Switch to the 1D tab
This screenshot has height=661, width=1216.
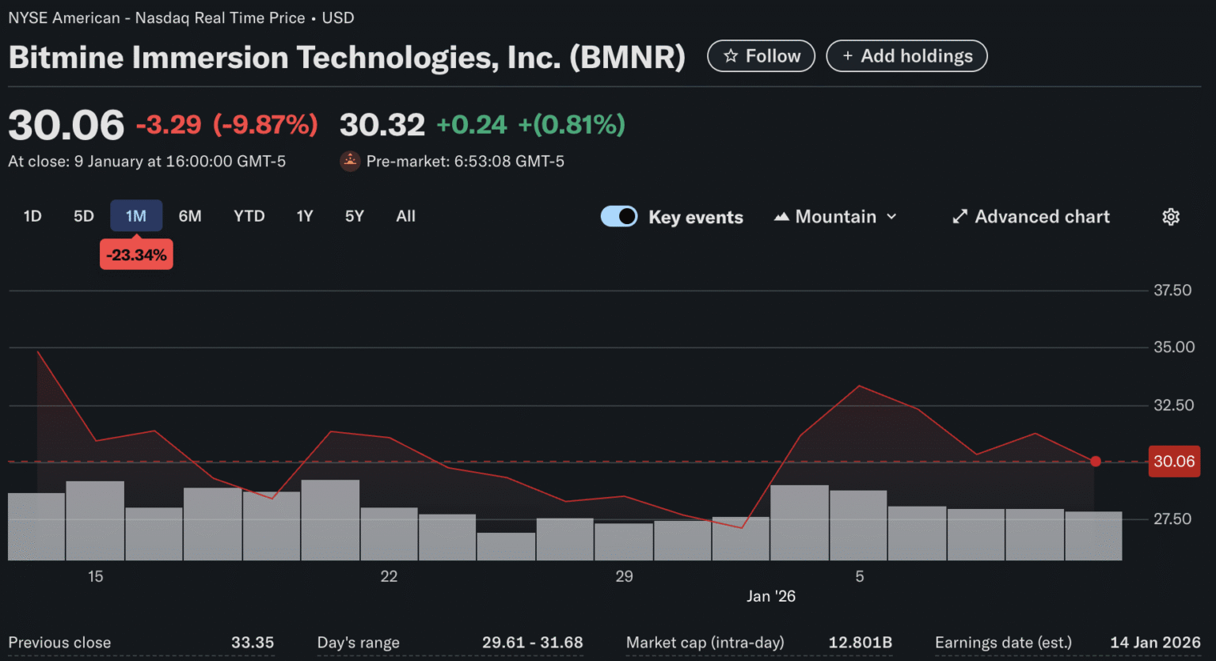(32, 215)
